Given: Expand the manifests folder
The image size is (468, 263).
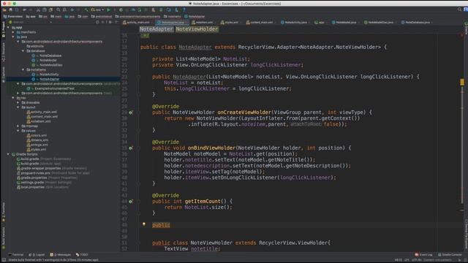Looking at the screenshot, I should tap(13, 32).
